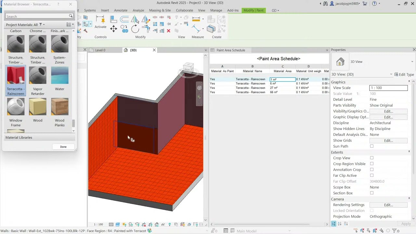Check the Crop Region Visible box
The width and height of the screenshot is (416, 234).
pyautogui.click(x=372, y=164)
